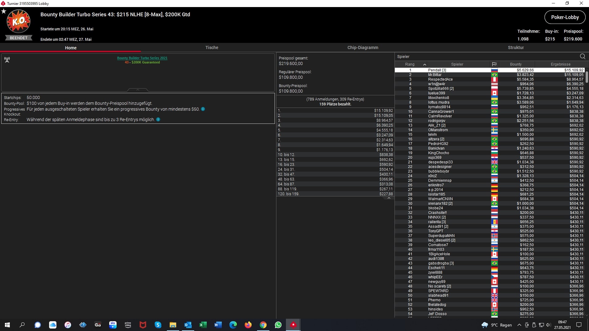Click info icon next to Progressives Knockout
Viewport: 589px width, 331px height.
coord(203,109)
